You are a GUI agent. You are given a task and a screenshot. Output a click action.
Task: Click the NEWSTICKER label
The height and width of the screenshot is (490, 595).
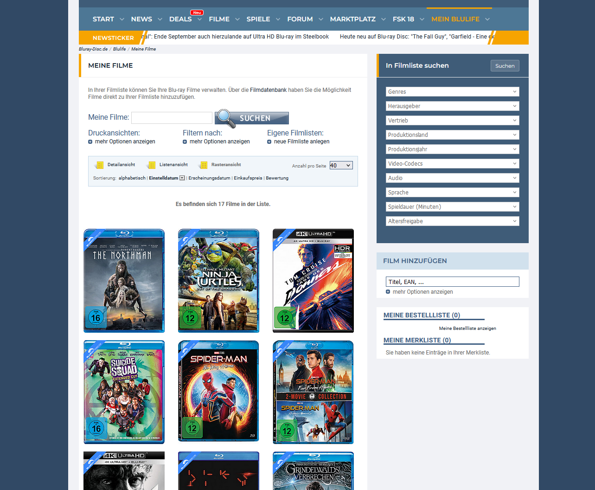(113, 38)
